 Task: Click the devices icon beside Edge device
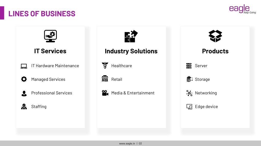coord(189,107)
